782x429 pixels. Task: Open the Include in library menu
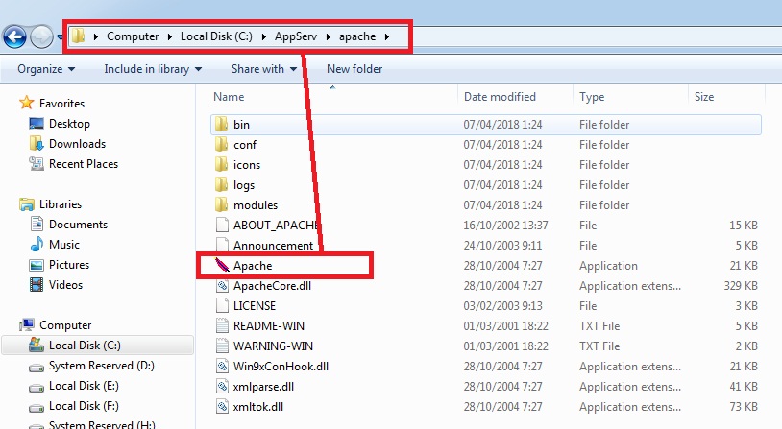click(x=153, y=69)
